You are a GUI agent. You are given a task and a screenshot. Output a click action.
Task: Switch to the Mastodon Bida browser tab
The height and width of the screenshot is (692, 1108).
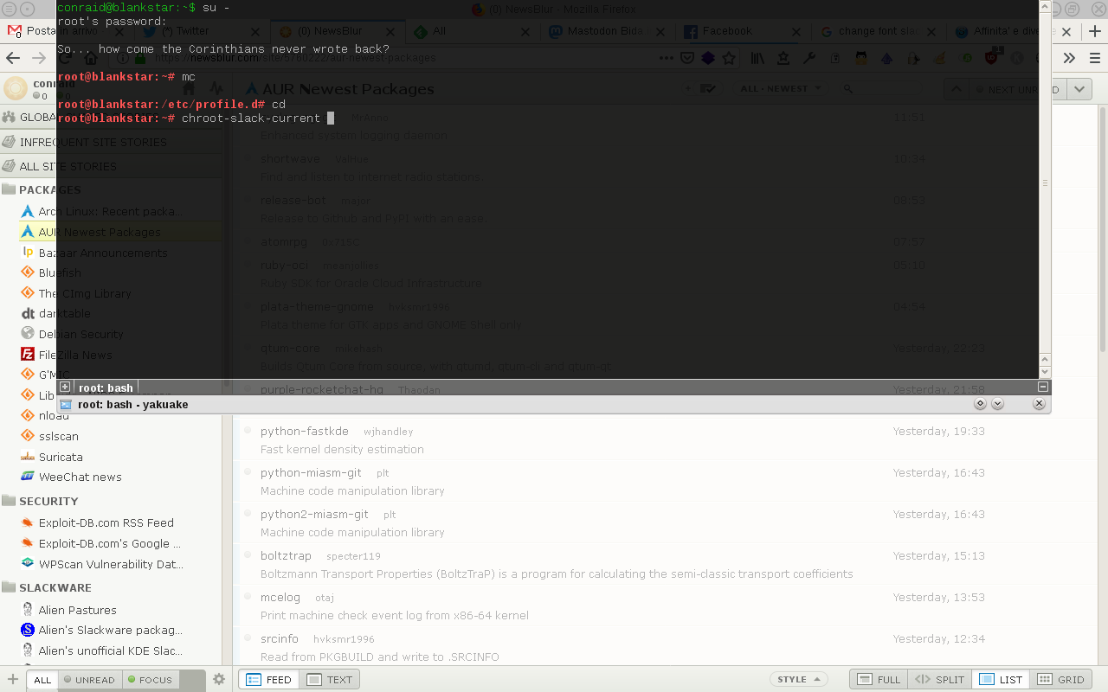click(606, 31)
